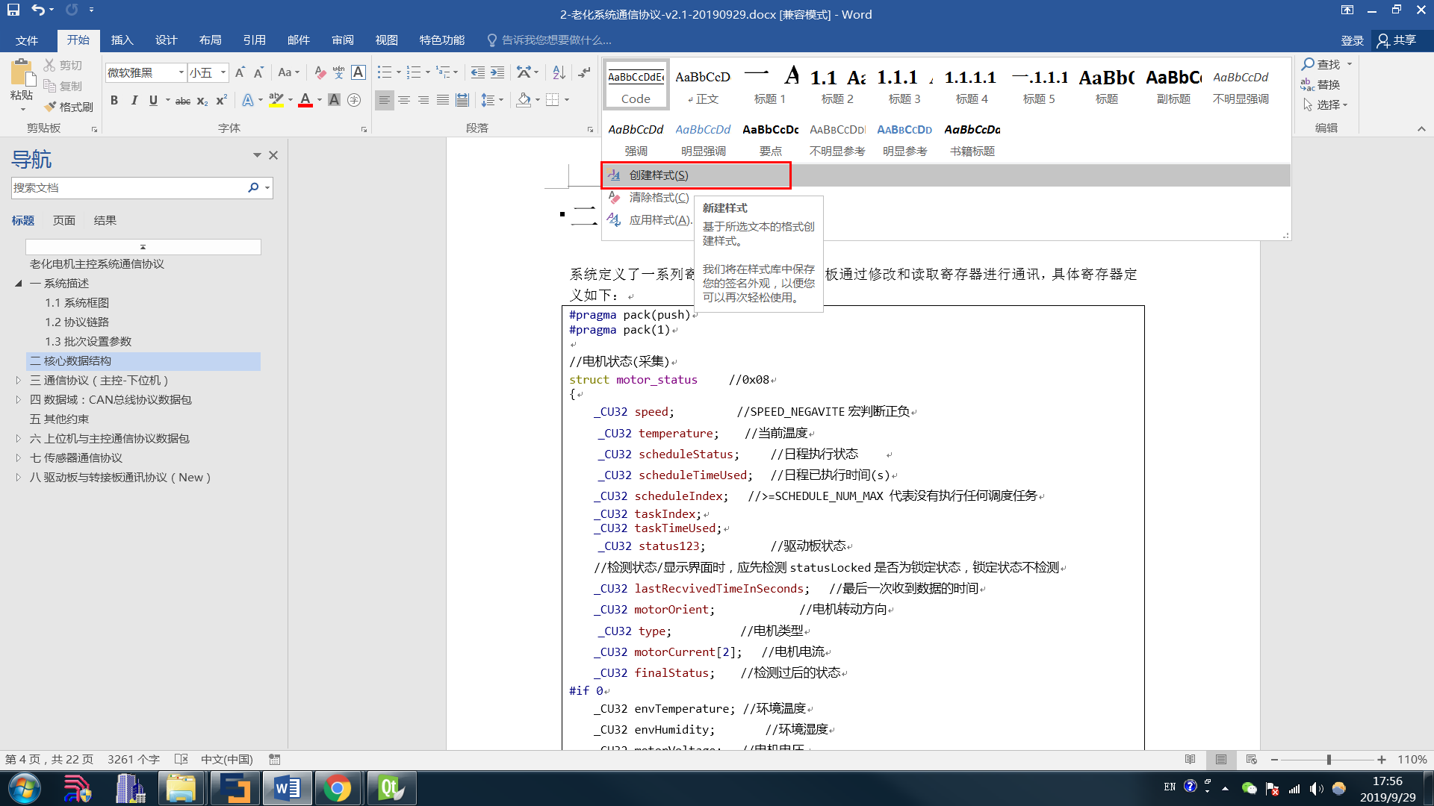
Task: Open the 审阅 (Review) ribbon tab
Action: click(343, 40)
